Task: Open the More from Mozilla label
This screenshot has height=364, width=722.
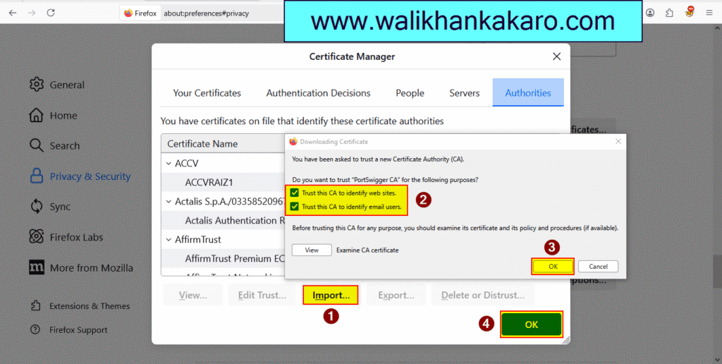Action: coord(91,267)
